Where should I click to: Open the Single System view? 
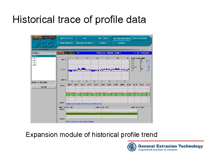(66, 38)
